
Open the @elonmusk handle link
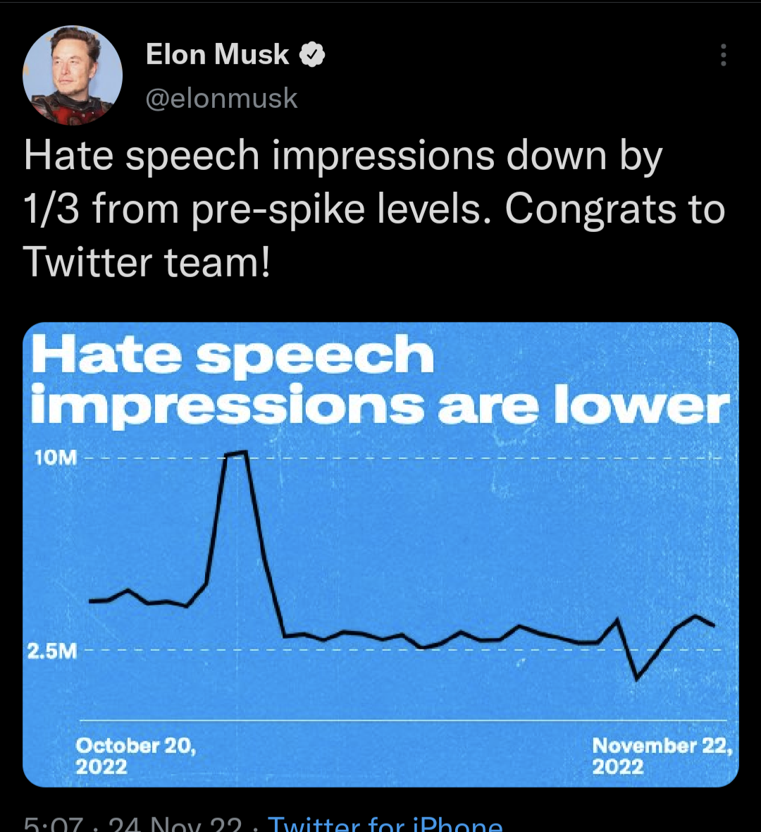tap(221, 99)
